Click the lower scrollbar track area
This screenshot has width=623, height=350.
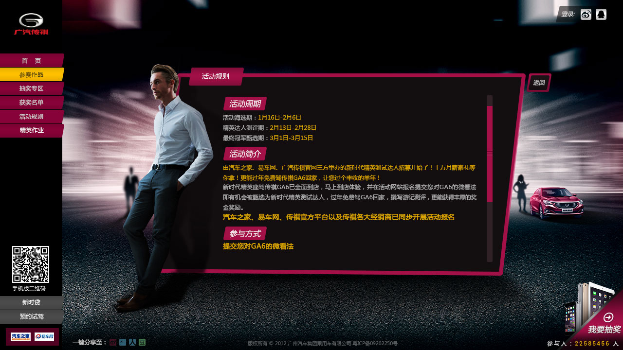490,232
